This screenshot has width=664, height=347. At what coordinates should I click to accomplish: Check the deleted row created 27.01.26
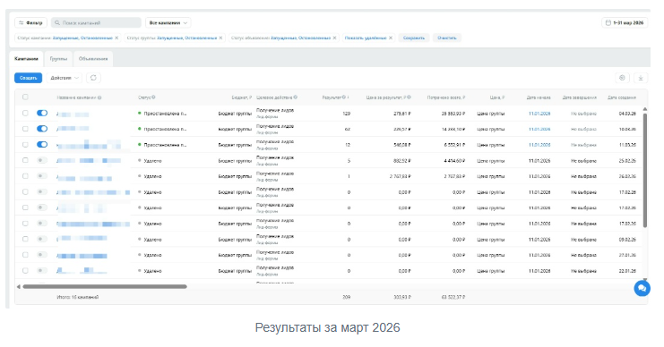pos(25,255)
